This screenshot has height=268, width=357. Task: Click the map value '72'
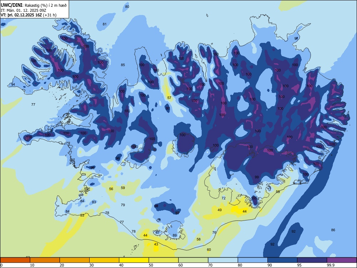(x=223, y=198)
